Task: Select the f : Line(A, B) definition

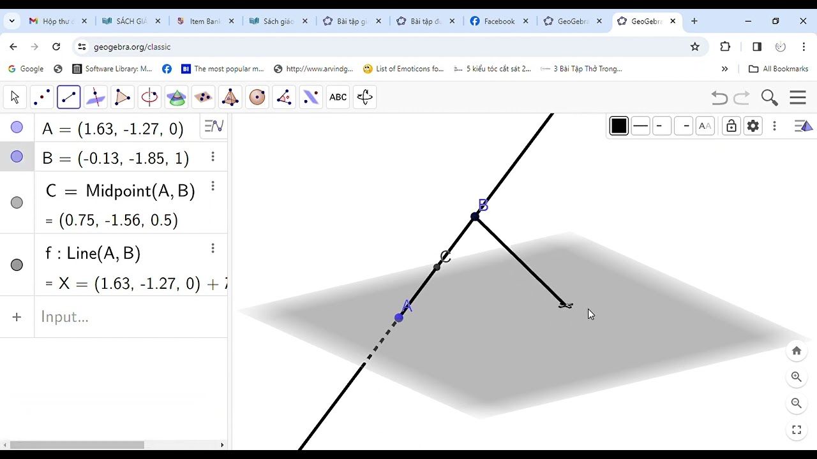Action: tap(93, 253)
